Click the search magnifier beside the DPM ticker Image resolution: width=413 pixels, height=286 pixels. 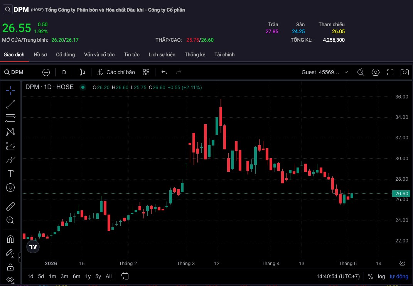point(8,10)
